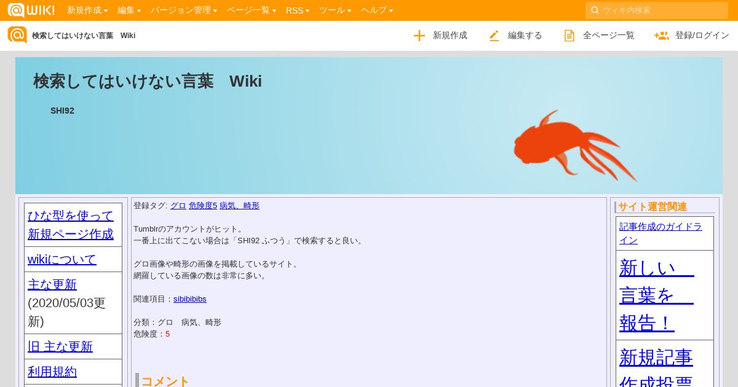Open 記事作成のガイドライン link in sidebar
This screenshot has width=738, height=387.
click(661, 233)
